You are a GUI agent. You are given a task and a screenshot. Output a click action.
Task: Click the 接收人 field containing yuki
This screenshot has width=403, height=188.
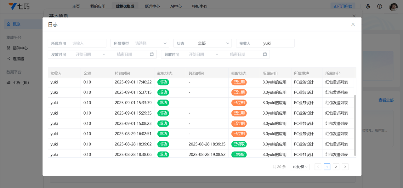coord(277,43)
